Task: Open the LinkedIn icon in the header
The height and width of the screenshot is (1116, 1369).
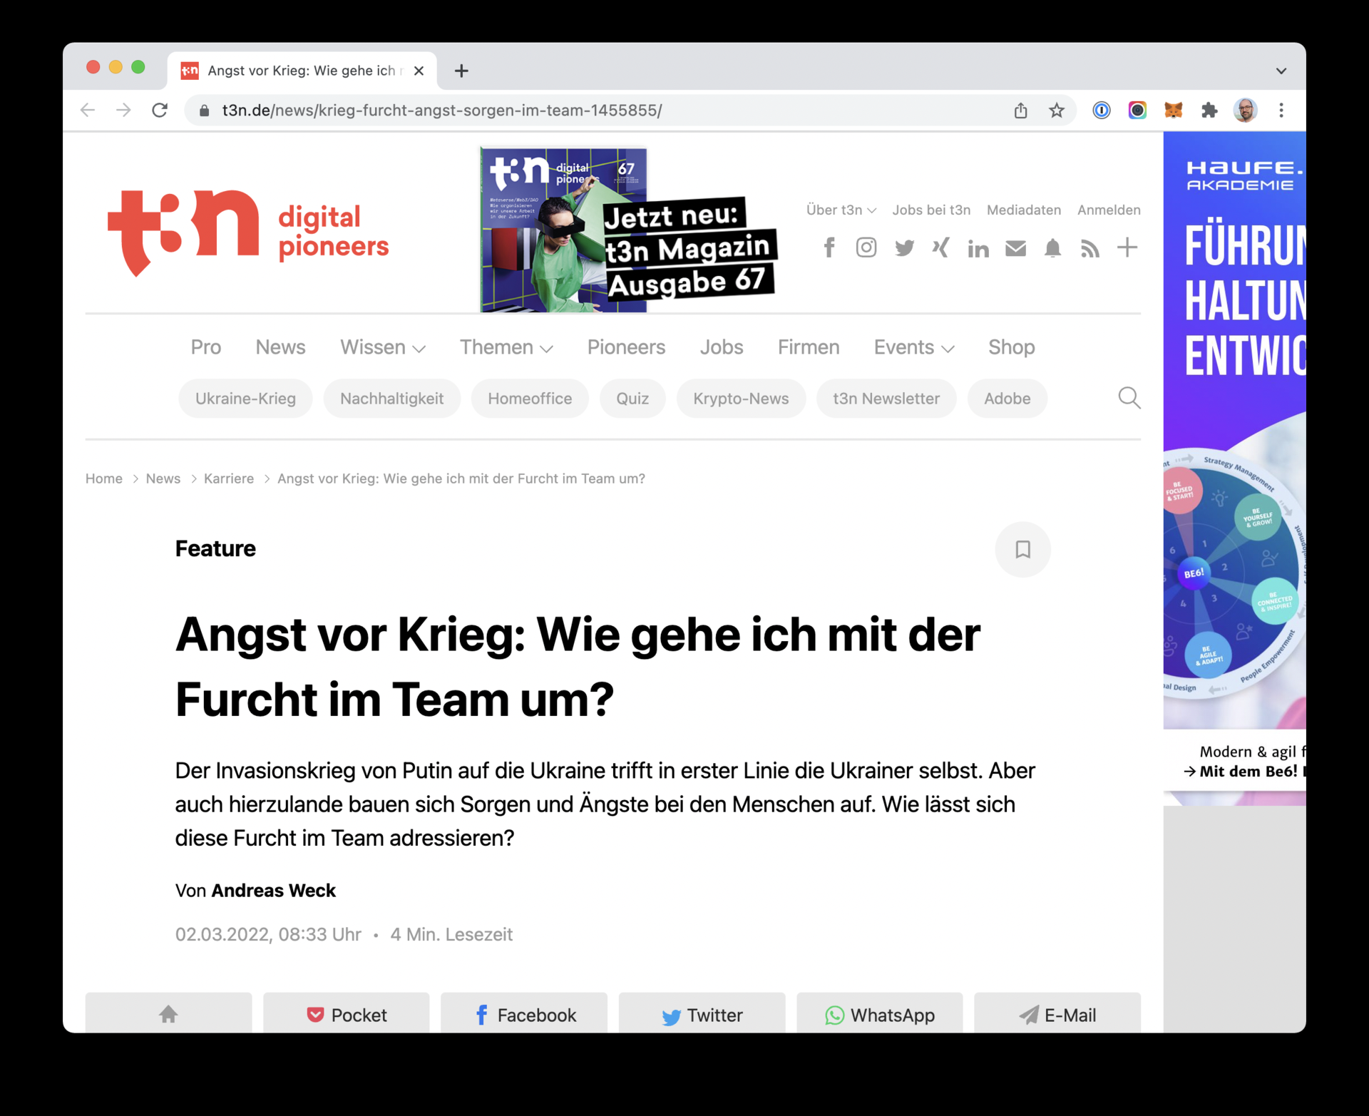Action: click(978, 248)
